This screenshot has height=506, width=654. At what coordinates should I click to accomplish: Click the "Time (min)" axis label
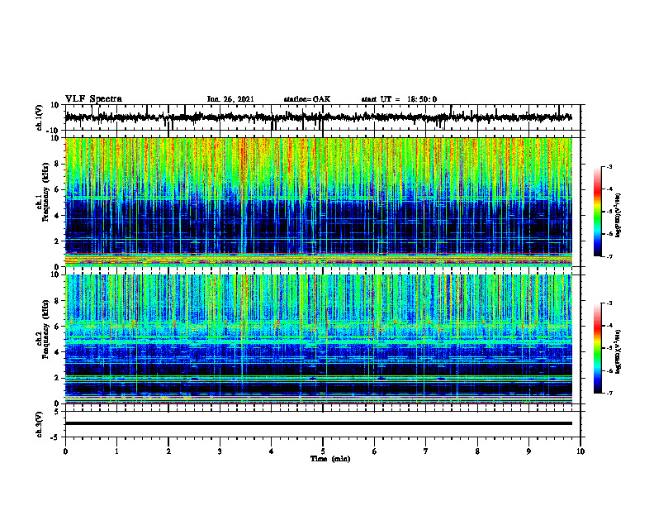(x=330, y=459)
